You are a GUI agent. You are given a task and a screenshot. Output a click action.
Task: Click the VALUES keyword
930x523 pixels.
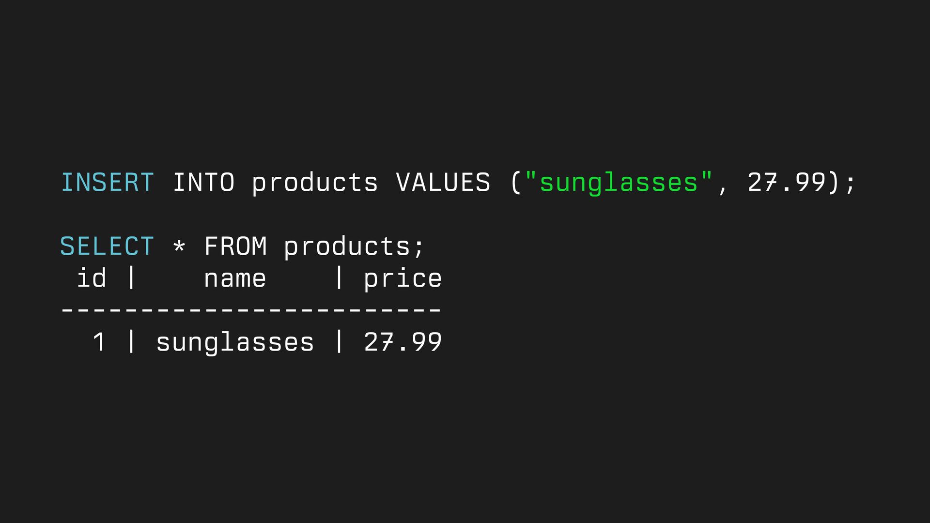click(443, 183)
